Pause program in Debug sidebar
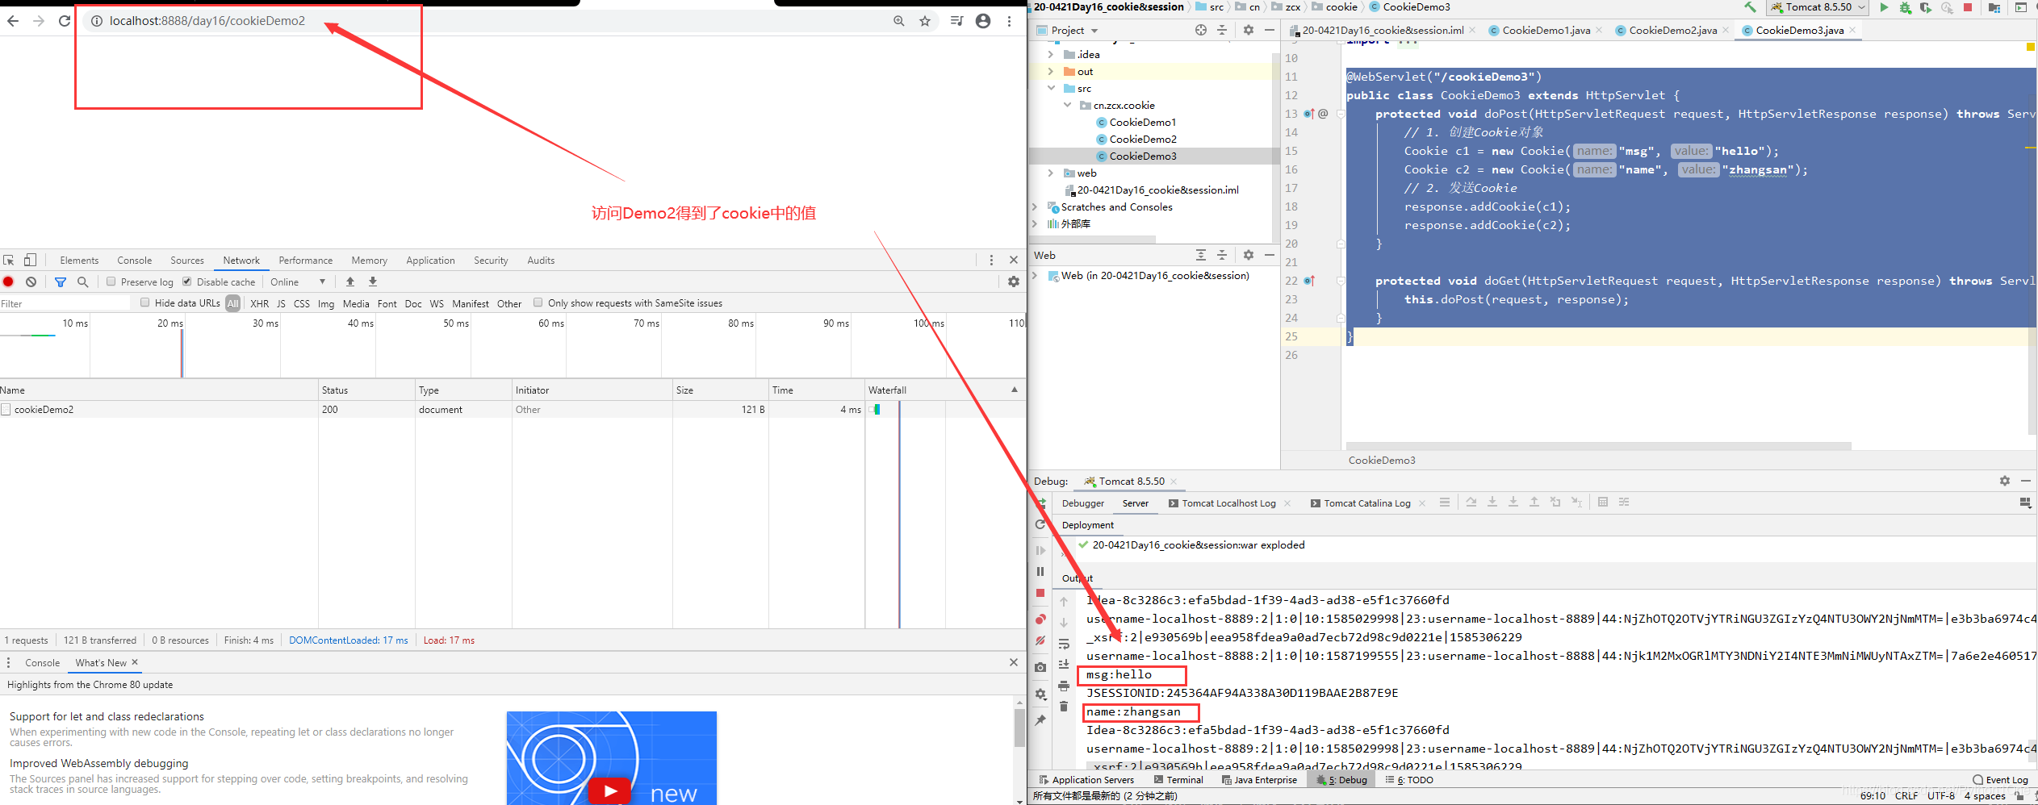Image resolution: width=2038 pixels, height=805 pixels. [x=1040, y=571]
